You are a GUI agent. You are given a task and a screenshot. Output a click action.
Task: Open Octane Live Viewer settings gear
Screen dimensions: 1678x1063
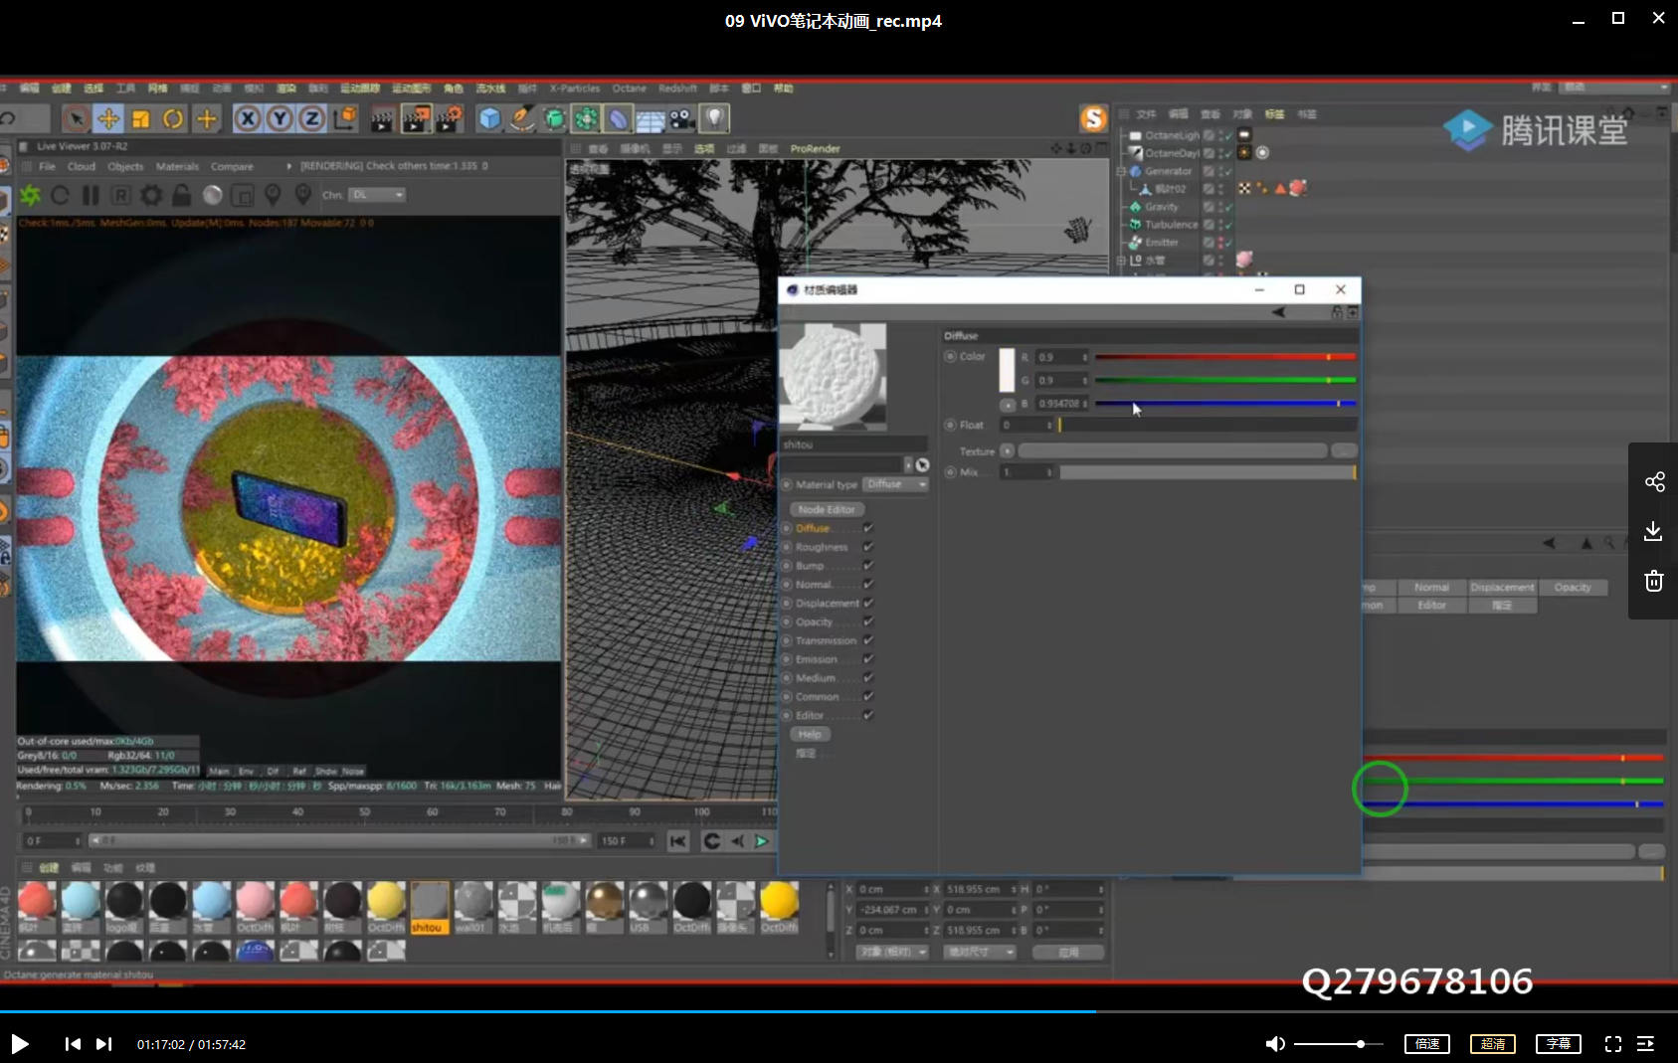pos(151,195)
